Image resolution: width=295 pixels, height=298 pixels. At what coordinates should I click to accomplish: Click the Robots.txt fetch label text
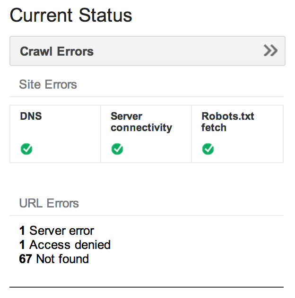pos(228,122)
